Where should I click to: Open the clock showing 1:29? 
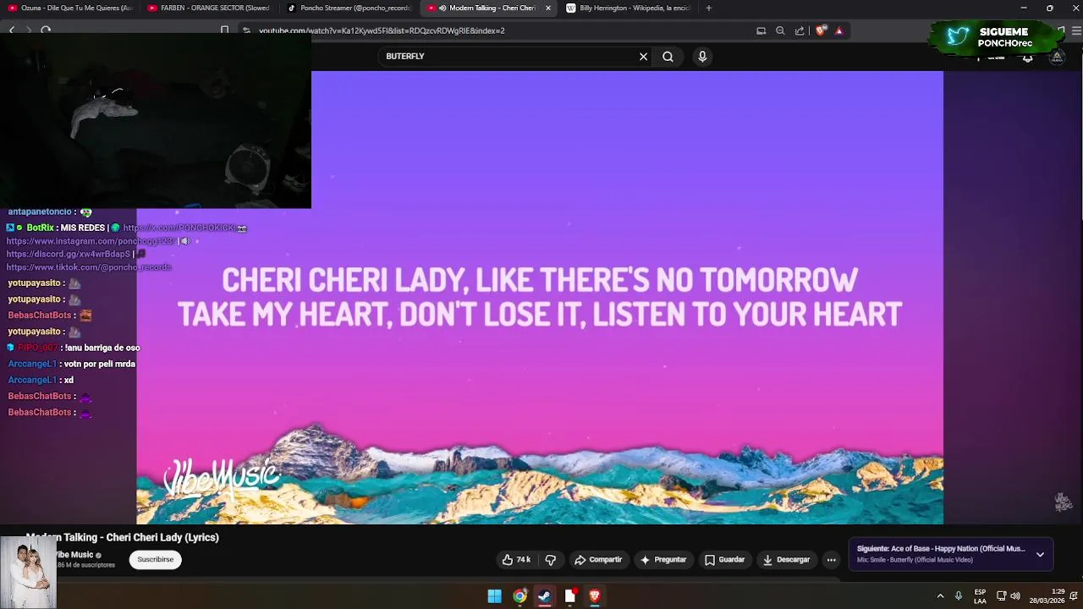tap(1047, 596)
